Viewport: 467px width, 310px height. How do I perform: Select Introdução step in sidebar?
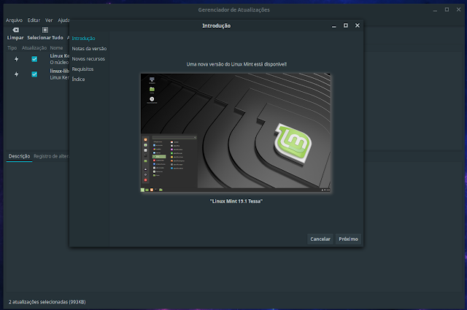[83, 39]
